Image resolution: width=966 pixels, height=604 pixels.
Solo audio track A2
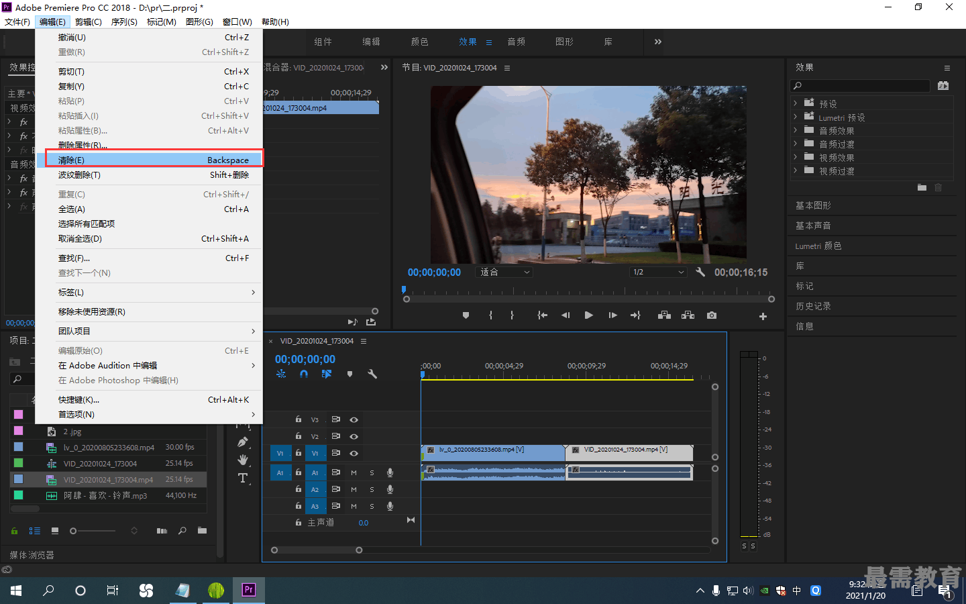[x=372, y=489]
